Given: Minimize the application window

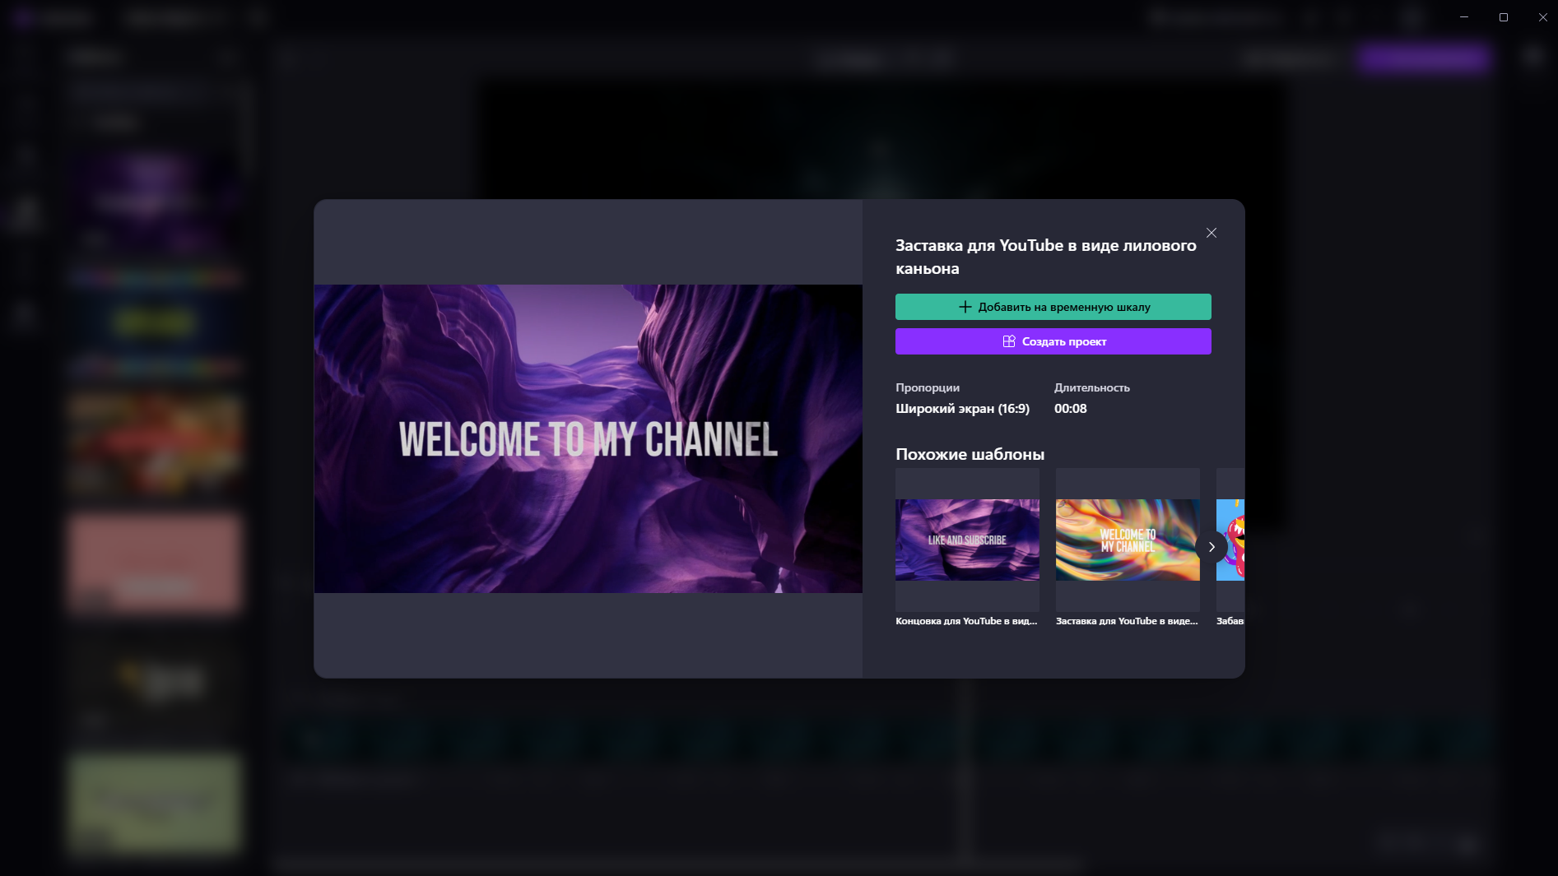Looking at the screenshot, I should (x=1464, y=17).
